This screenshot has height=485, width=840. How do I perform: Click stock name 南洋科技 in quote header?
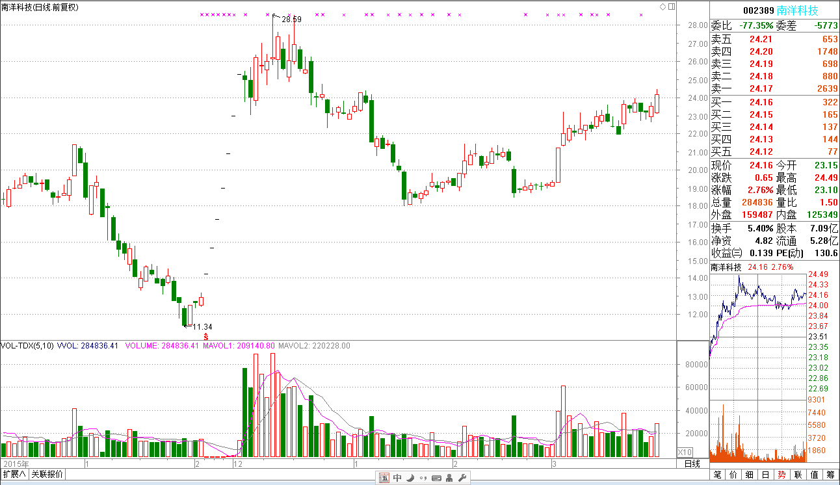798,10
